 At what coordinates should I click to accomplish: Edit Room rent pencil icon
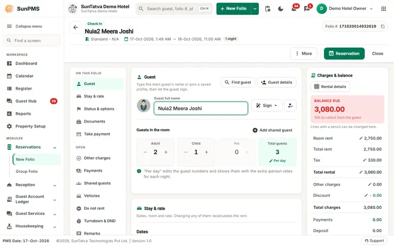point(361,138)
